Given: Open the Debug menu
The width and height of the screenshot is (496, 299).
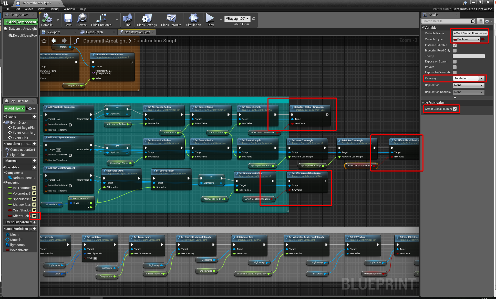Looking at the screenshot, I should (x=54, y=9).
